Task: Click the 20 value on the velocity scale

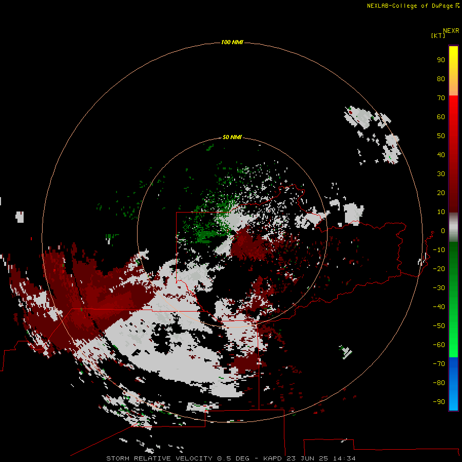Action: 441,192
